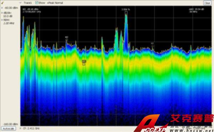The height and width of the screenshot is (132, 214).
Task: Open the Trace1 selection dropdown
Action: pyautogui.click(x=20, y=3)
